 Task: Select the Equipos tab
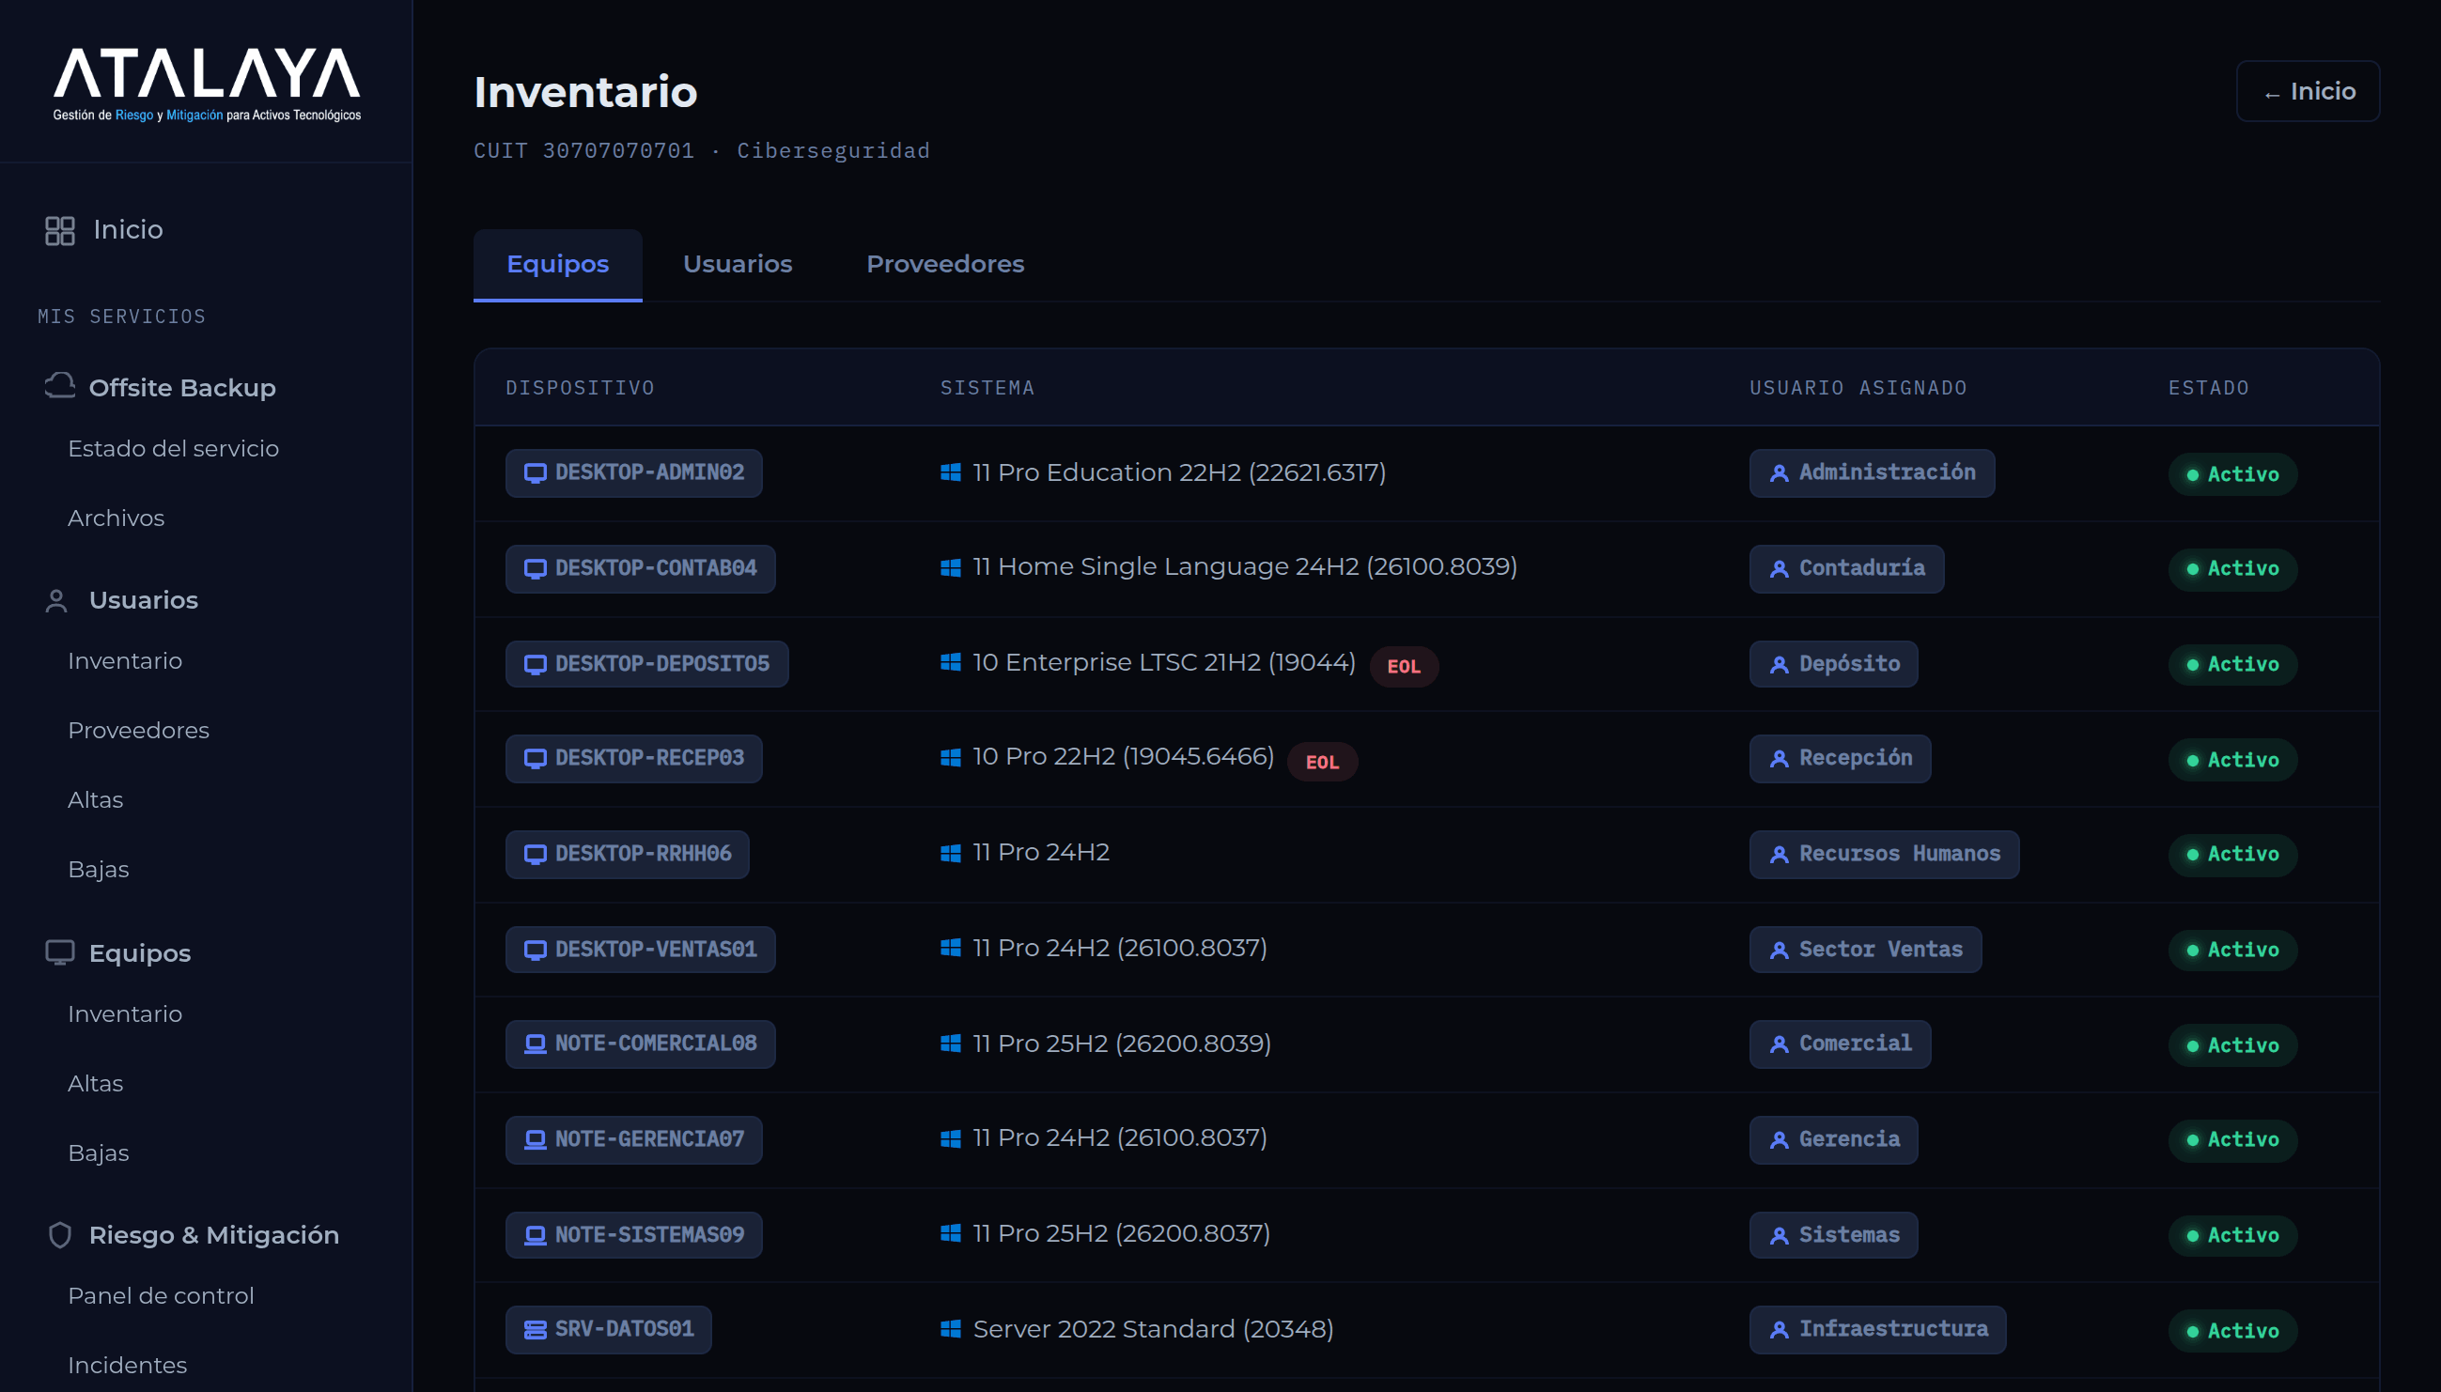pyautogui.click(x=557, y=264)
